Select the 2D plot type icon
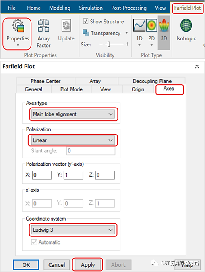Image resolution: width=205 pixels, height=272 pixels. [151, 25]
